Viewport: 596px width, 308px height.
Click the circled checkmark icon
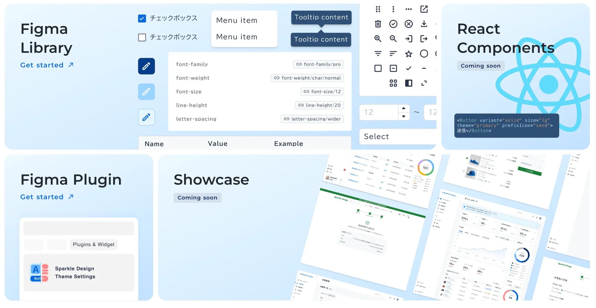coord(393,24)
